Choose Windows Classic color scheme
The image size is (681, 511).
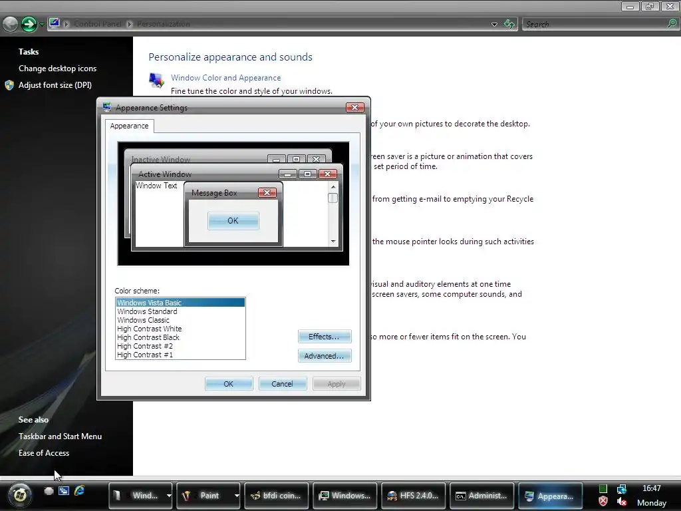(180, 320)
